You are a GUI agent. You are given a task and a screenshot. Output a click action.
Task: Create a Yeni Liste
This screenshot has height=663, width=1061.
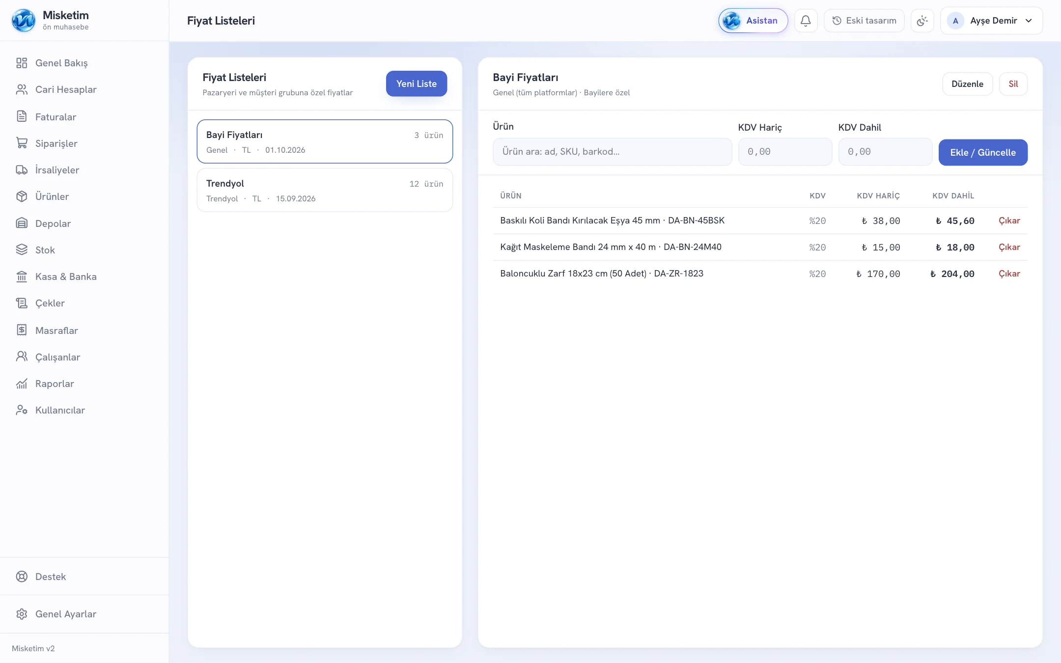coord(417,83)
